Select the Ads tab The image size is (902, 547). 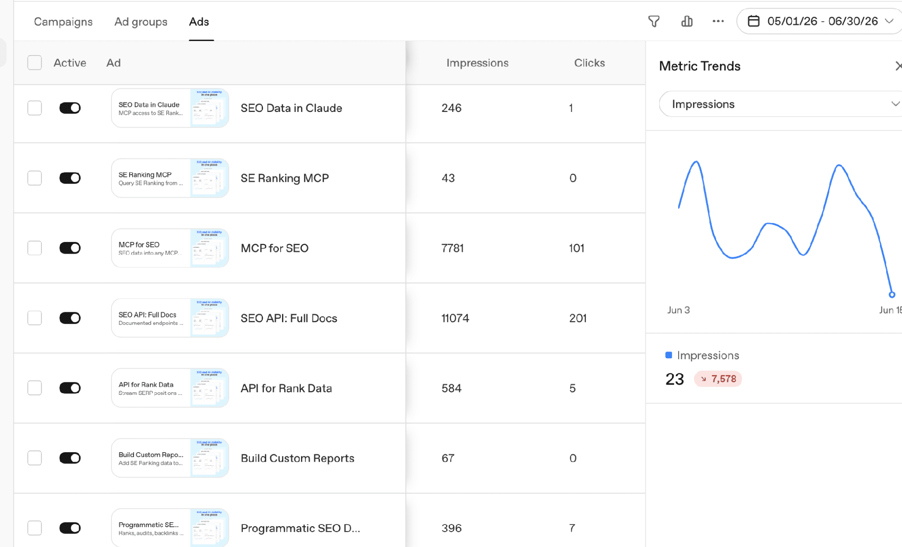[x=199, y=22]
